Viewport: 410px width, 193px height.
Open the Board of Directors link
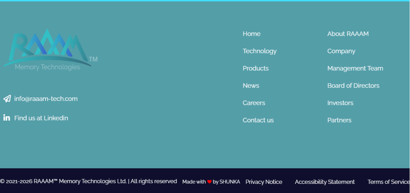click(353, 86)
